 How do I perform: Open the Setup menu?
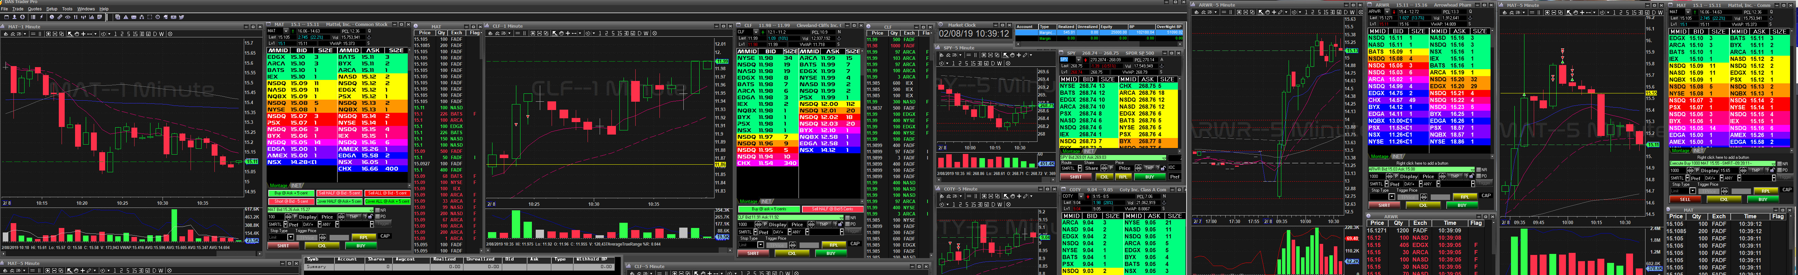tap(52, 9)
